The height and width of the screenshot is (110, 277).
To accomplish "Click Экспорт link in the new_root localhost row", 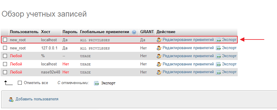I will (229, 40).
